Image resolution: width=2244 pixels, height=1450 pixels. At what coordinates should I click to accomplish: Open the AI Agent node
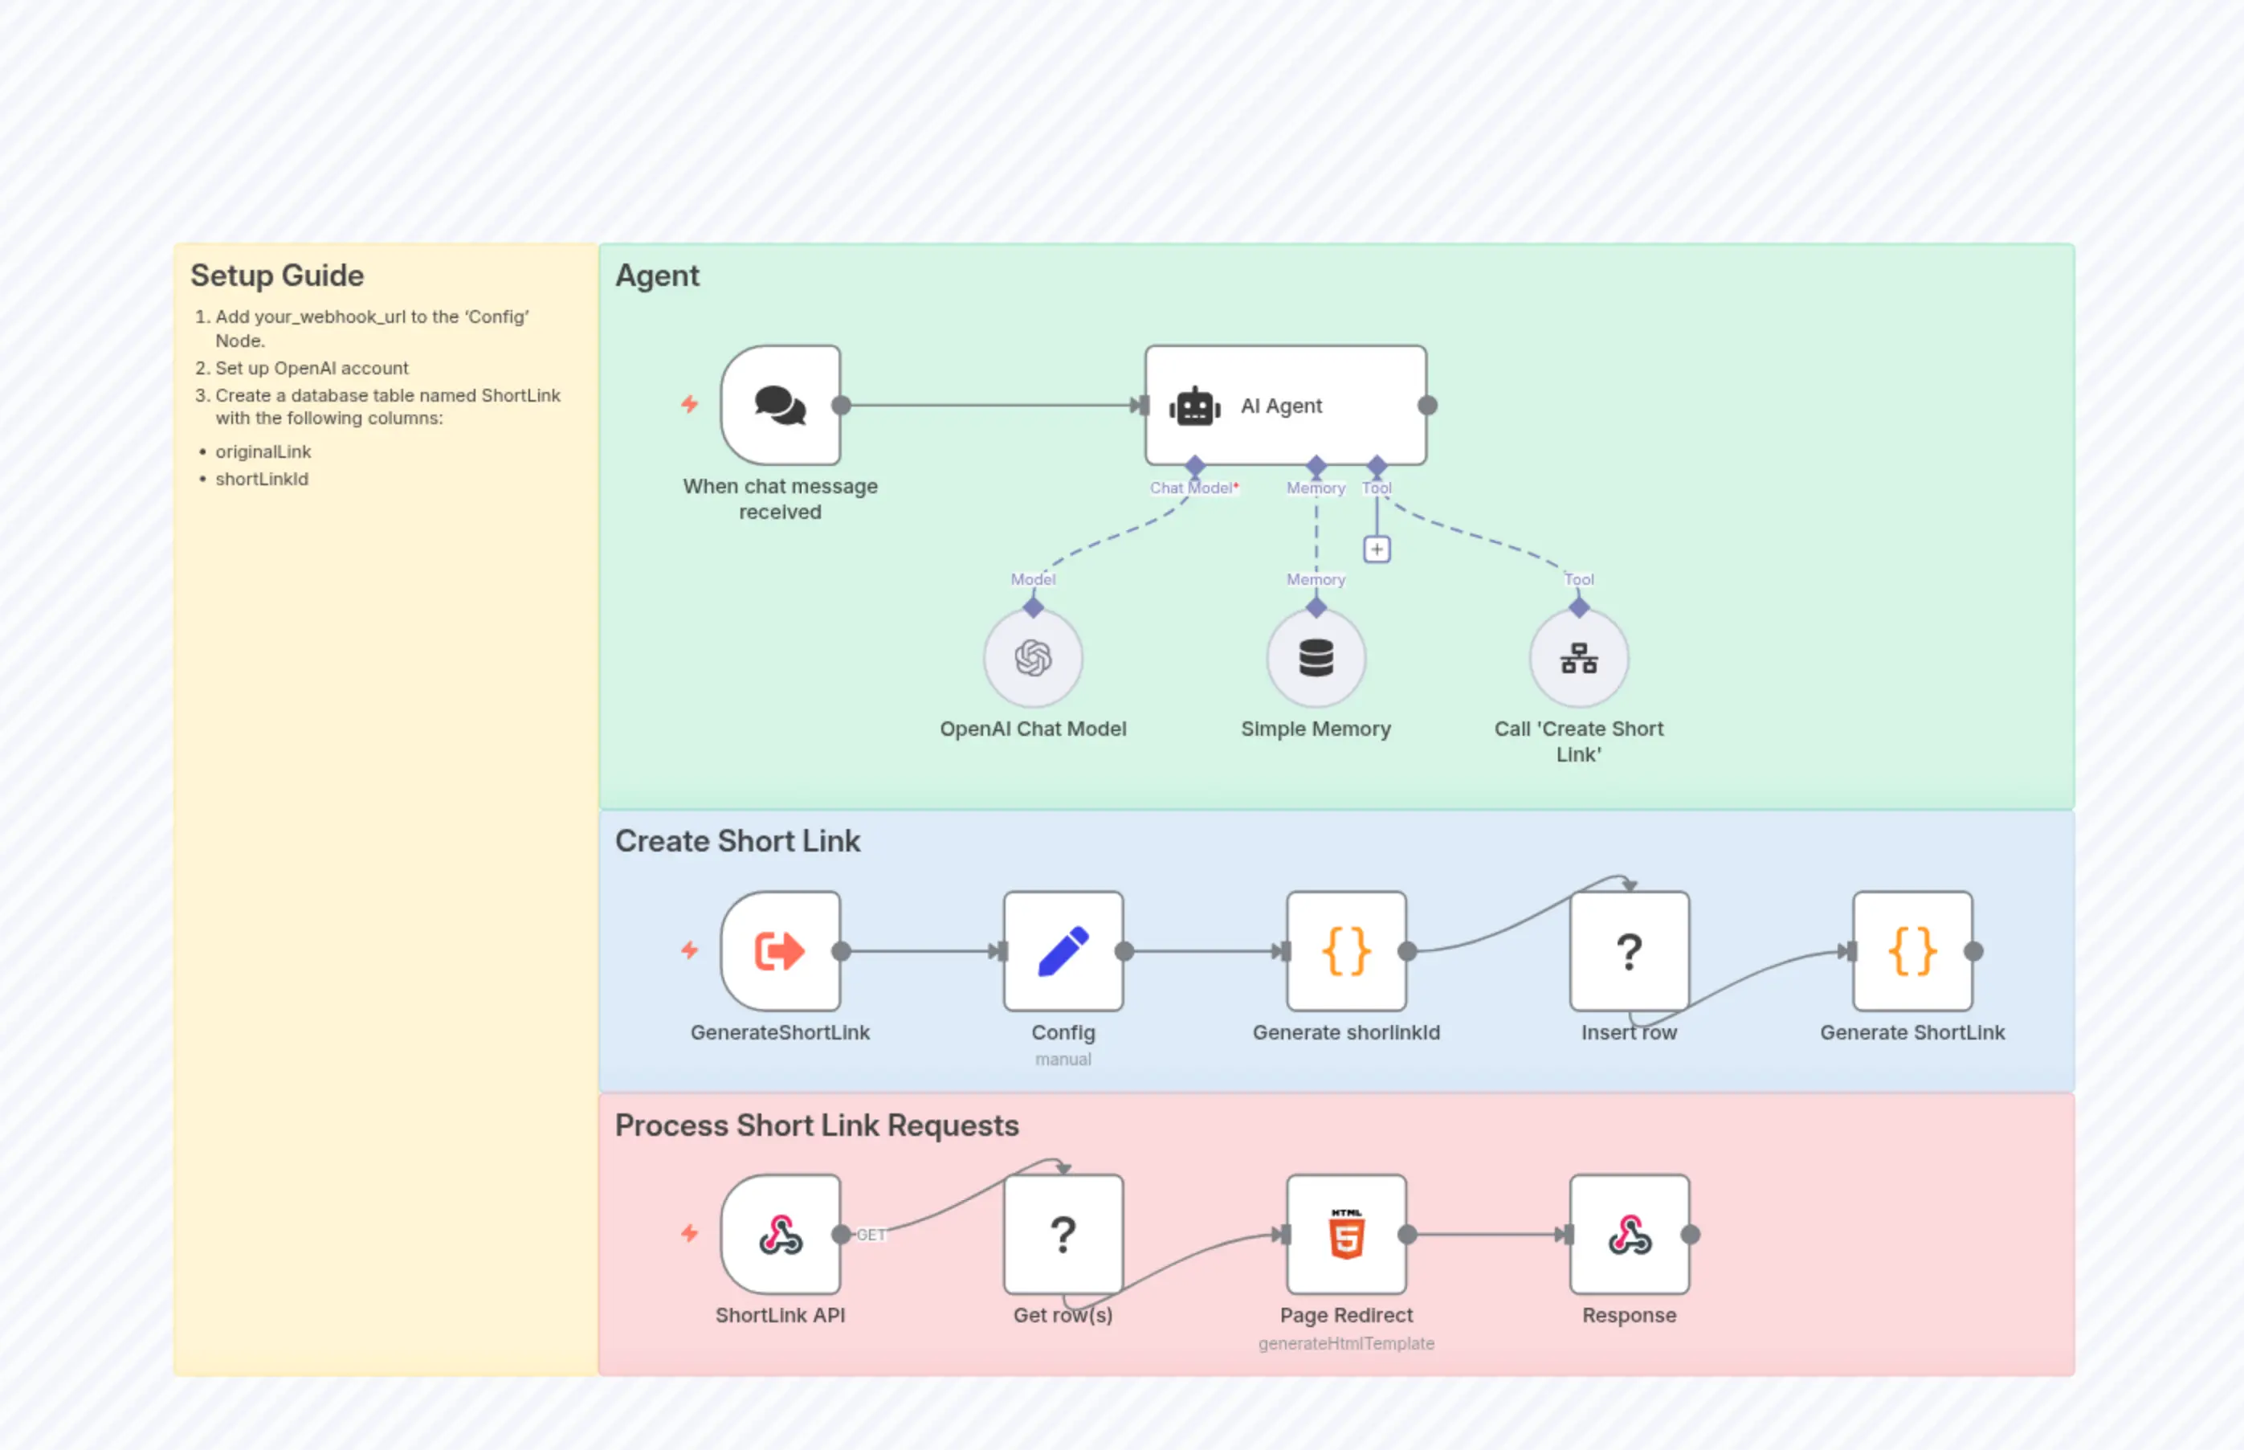(1283, 405)
